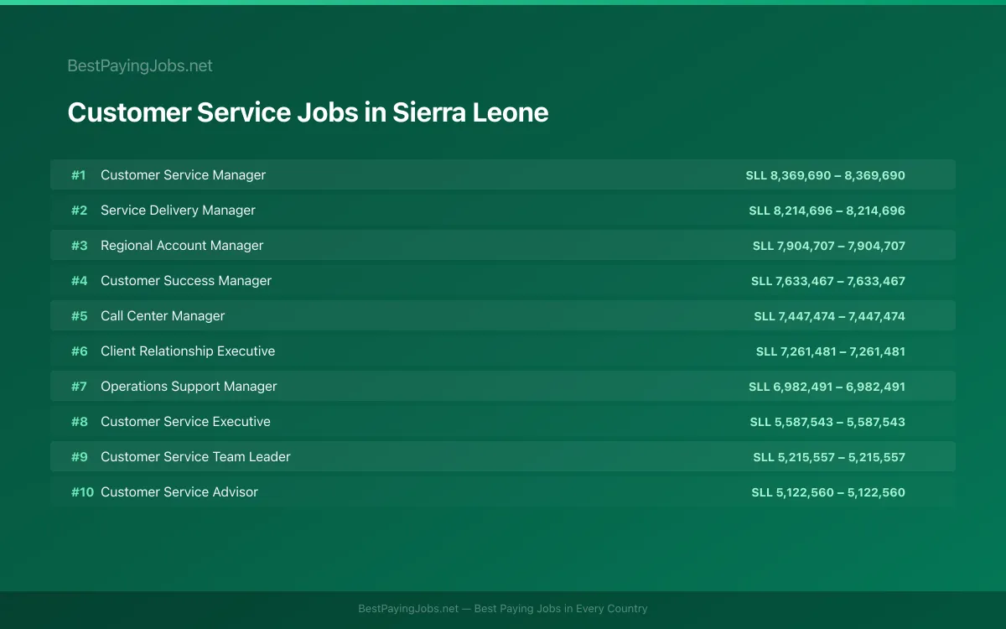Click the #5 rank number
This screenshot has height=629, width=1006.
click(x=79, y=316)
